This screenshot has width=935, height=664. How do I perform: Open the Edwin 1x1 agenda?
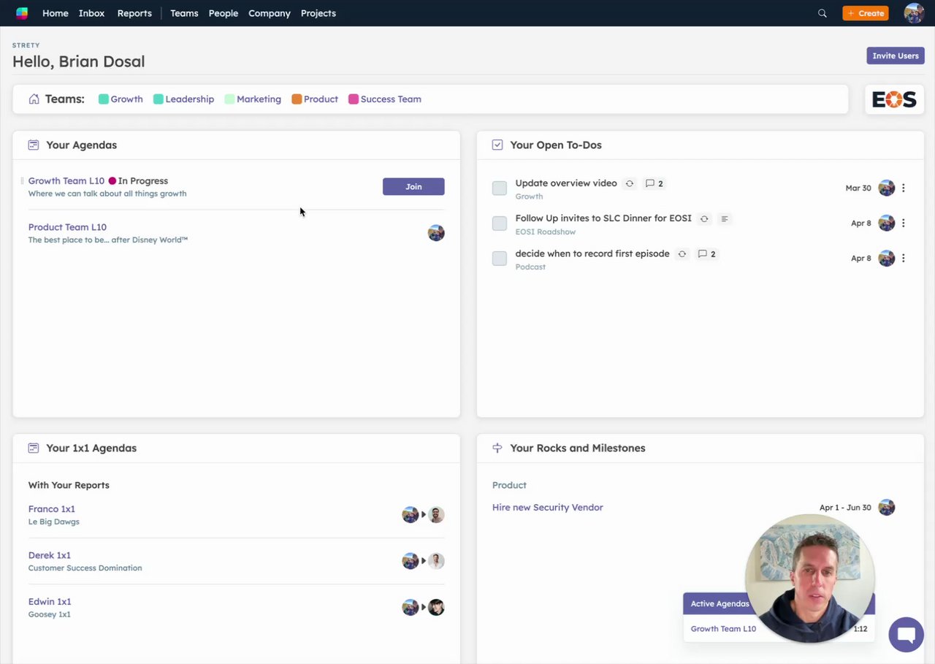click(50, 601)
